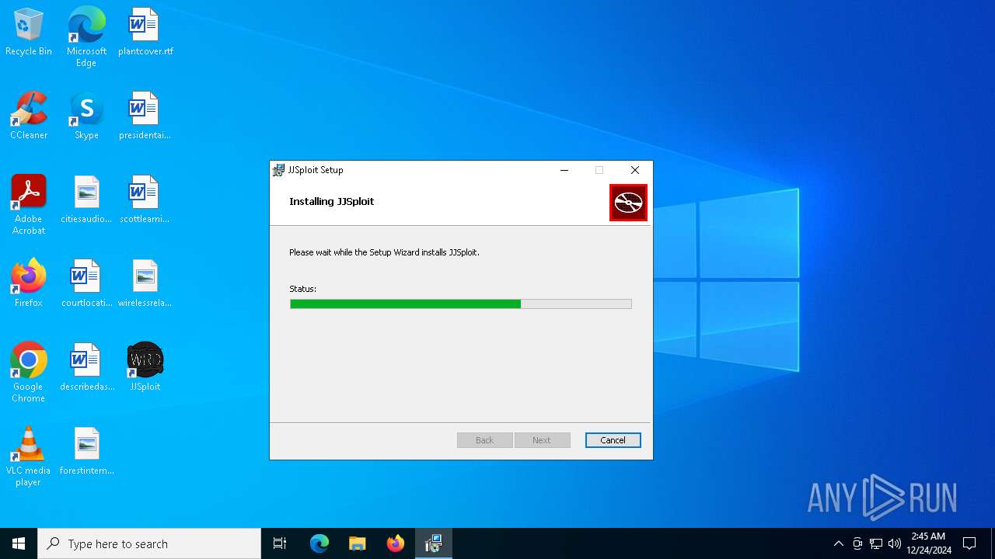Show hidden system tray icons

(x=838, y=543)
